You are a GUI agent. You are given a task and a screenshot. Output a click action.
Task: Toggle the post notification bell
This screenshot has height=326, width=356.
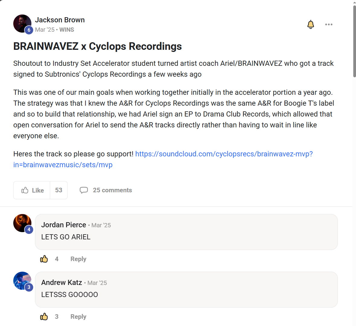point(311,24)
